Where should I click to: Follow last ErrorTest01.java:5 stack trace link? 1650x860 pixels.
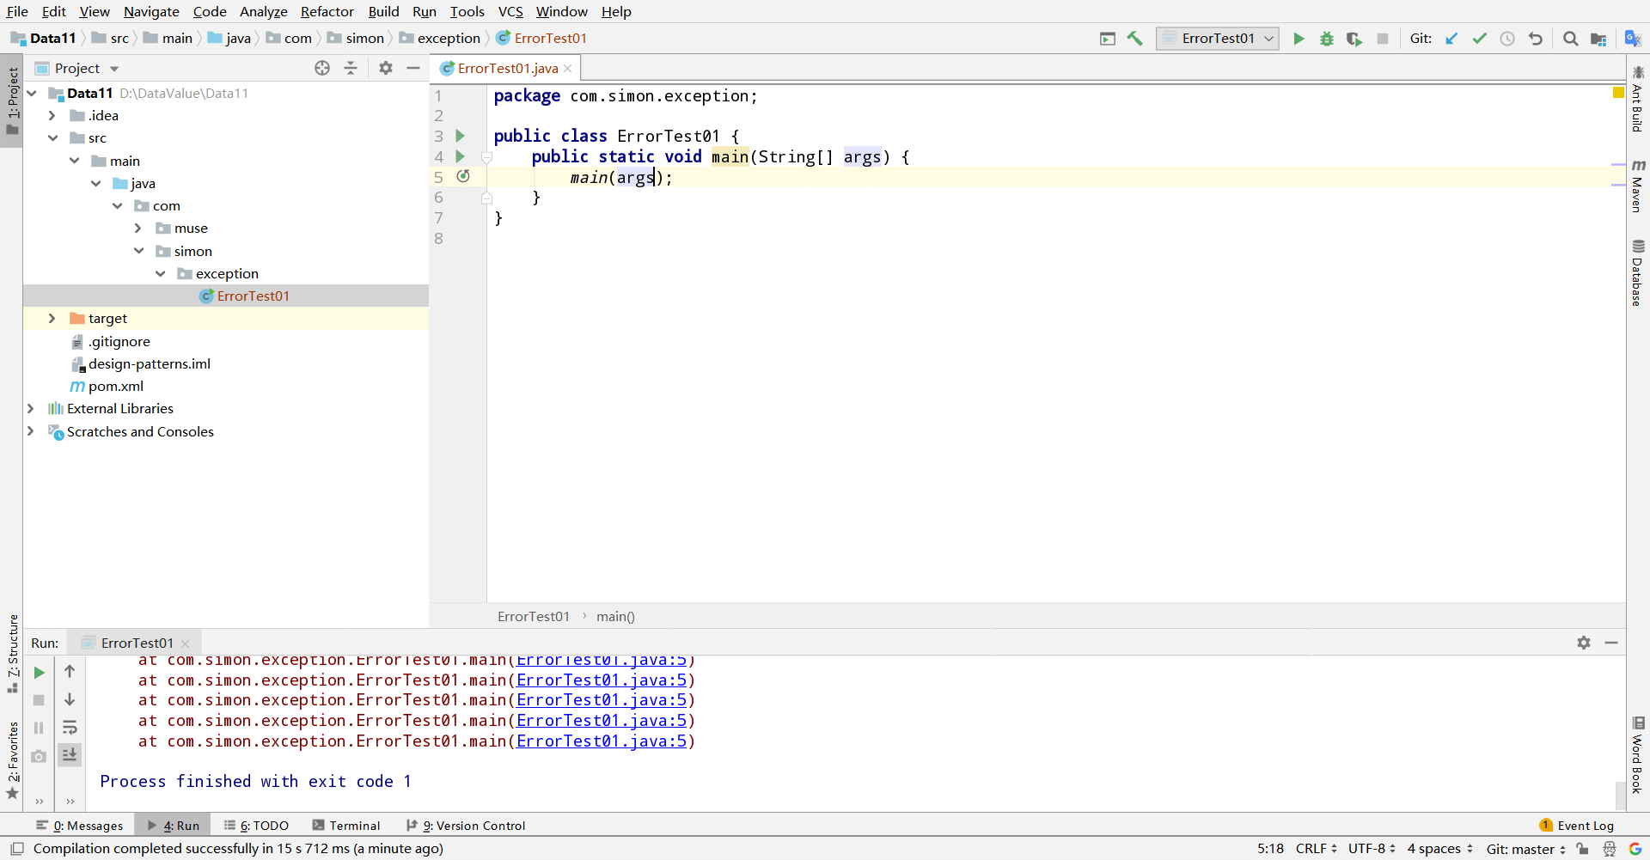602,741
